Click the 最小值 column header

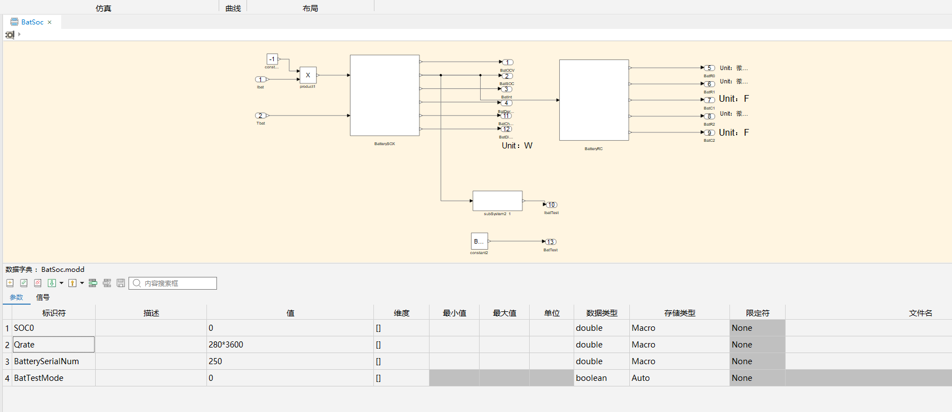[x=455, y=313]
